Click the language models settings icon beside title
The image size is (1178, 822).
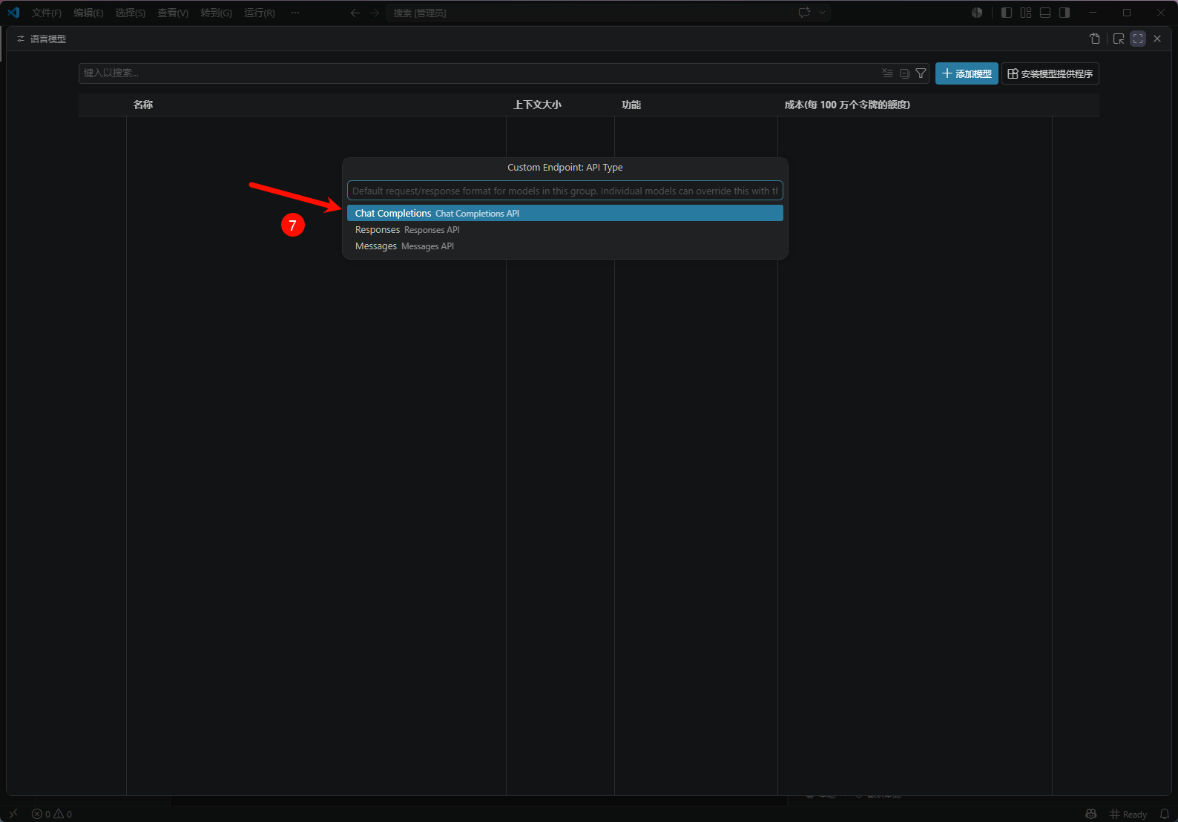pyautogui.click(x=21, y=39)
